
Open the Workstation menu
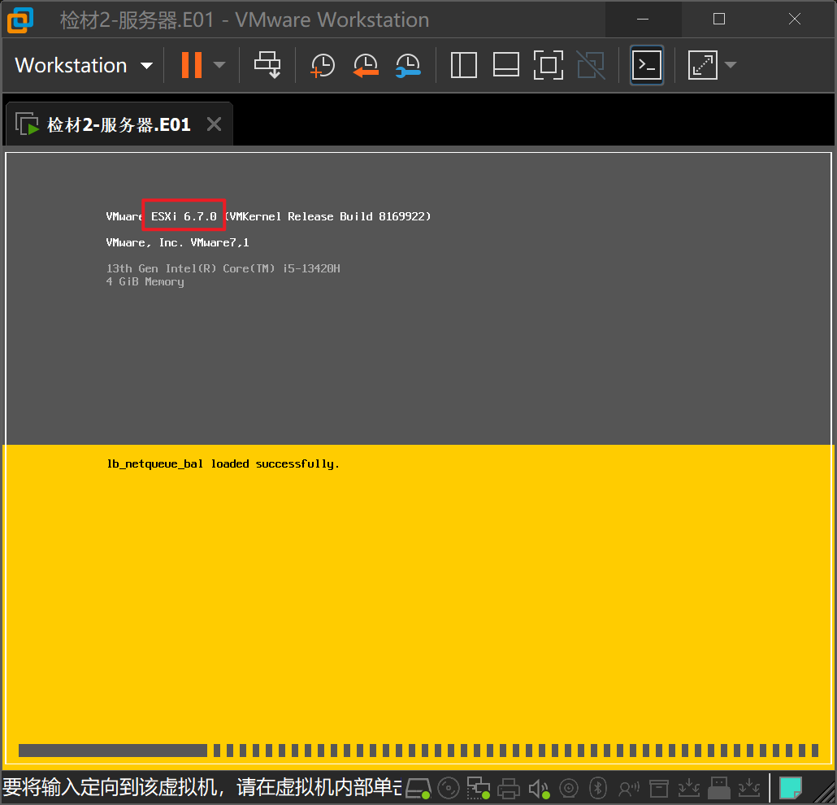tap(84, 65)
